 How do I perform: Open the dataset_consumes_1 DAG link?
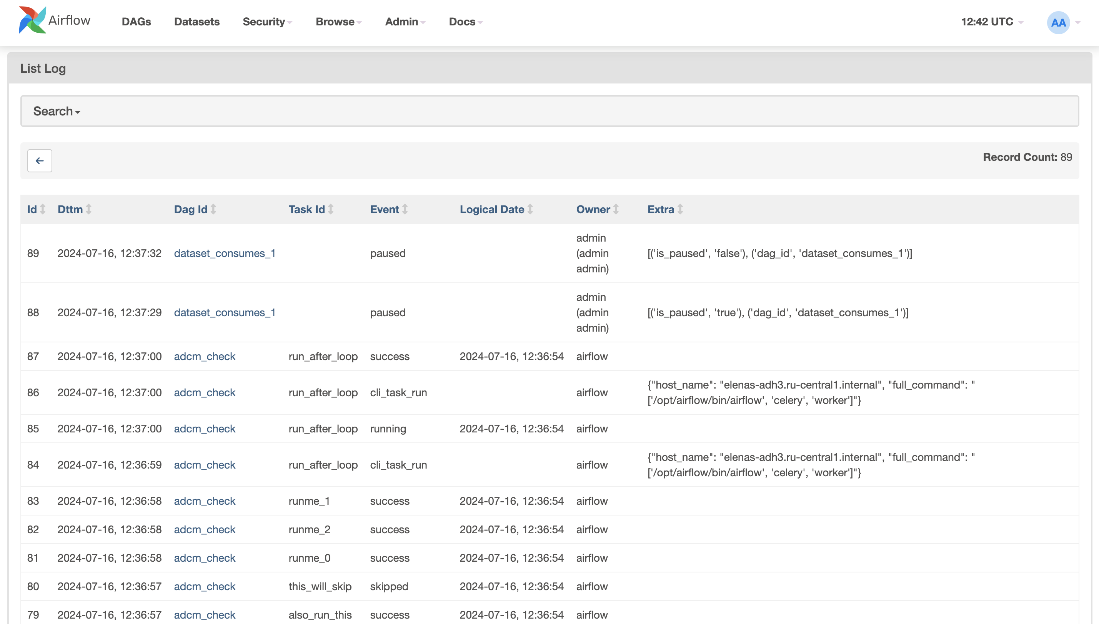225,253
